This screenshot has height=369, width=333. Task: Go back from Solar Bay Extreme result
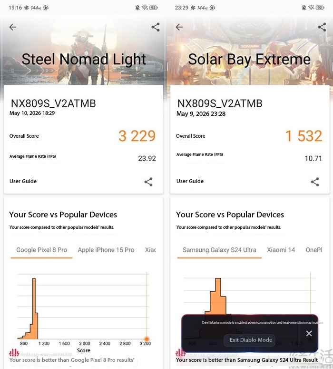[179, 27]
